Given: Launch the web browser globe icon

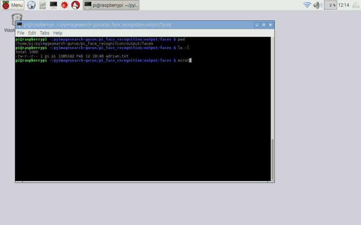Looking at the screenshot, I should pyautogui.click(x=31, y=5).
